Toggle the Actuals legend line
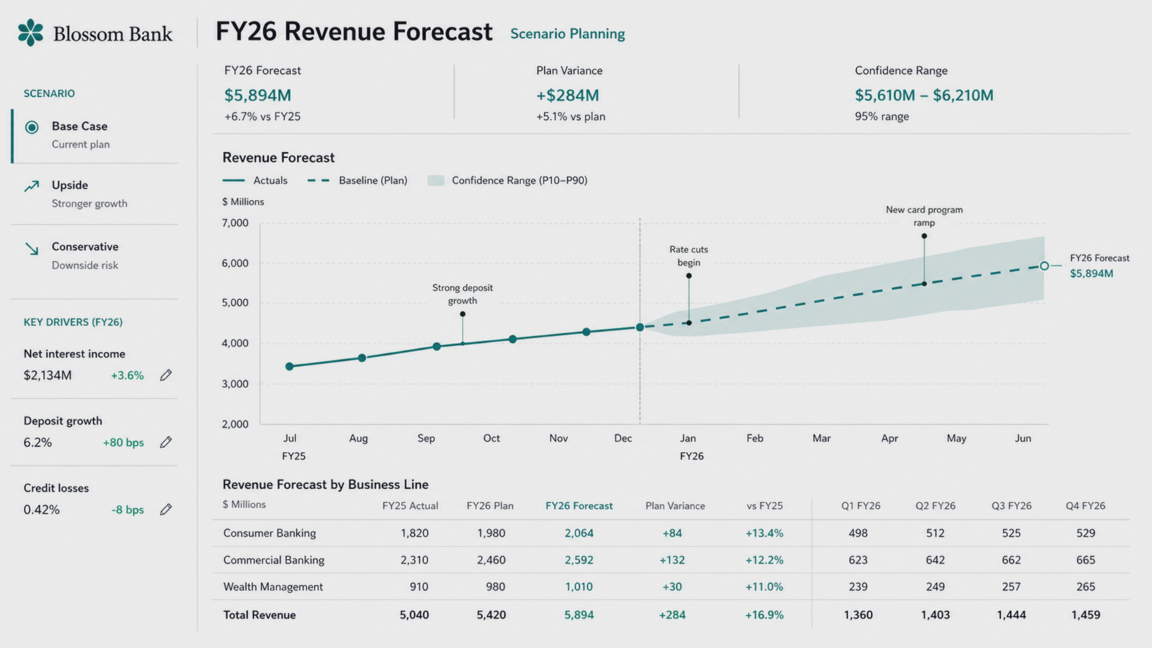The image size is (1152, 648). (233, 180)
